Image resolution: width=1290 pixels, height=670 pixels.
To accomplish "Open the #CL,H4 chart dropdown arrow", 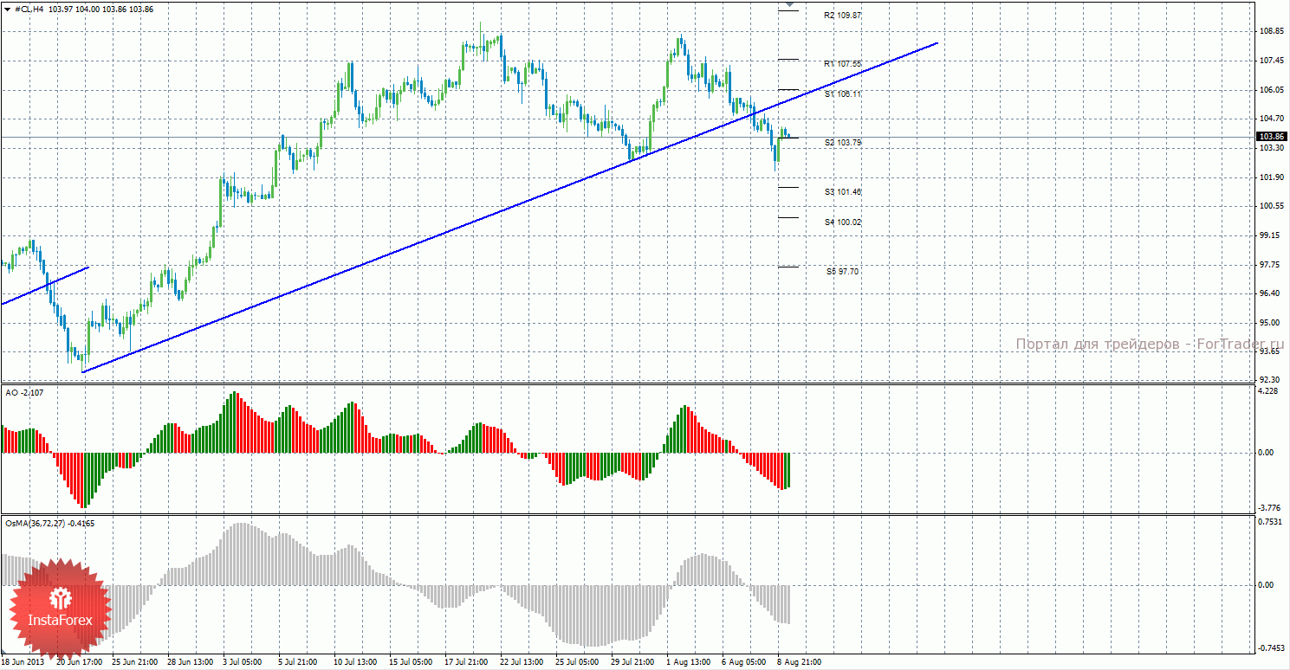I will coord(7,9).
